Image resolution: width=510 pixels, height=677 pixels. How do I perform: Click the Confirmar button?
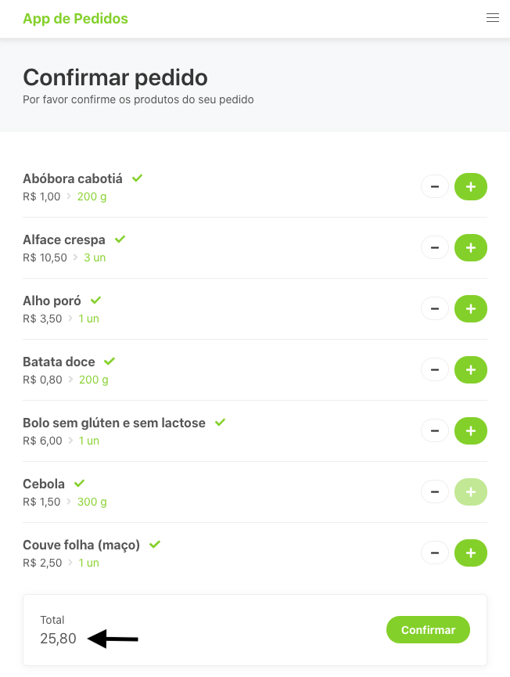point(428,630)
